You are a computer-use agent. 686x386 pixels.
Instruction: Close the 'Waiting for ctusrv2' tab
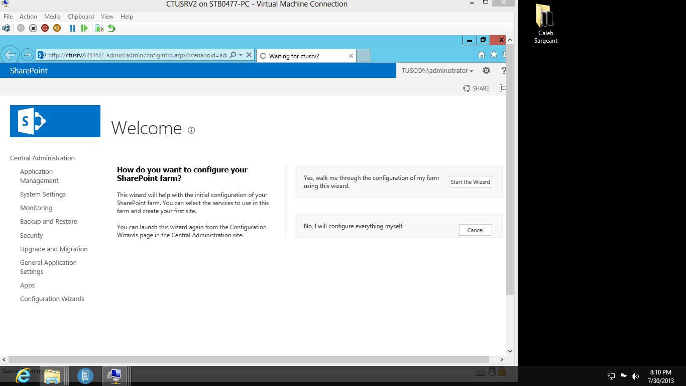coord(351,56)
